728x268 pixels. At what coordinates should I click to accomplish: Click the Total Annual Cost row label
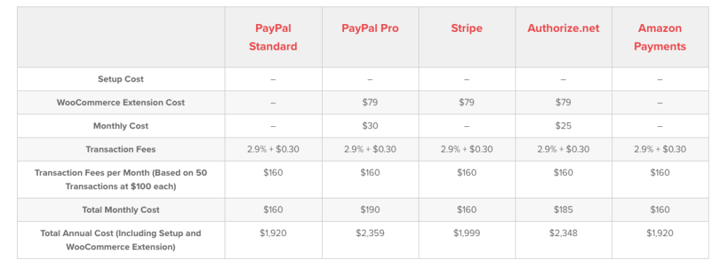121,240
